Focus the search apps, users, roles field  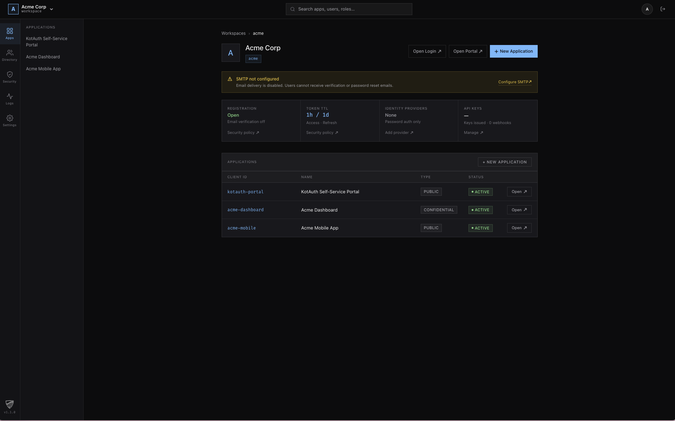point(349,9)
